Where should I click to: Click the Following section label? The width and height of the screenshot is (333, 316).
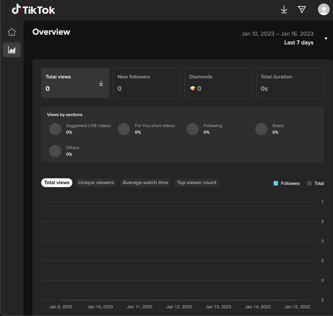[x=213, y=126]
